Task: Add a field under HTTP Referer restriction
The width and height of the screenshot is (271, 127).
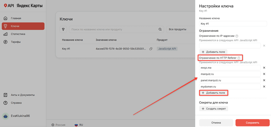Action: [x=214, y=93]
